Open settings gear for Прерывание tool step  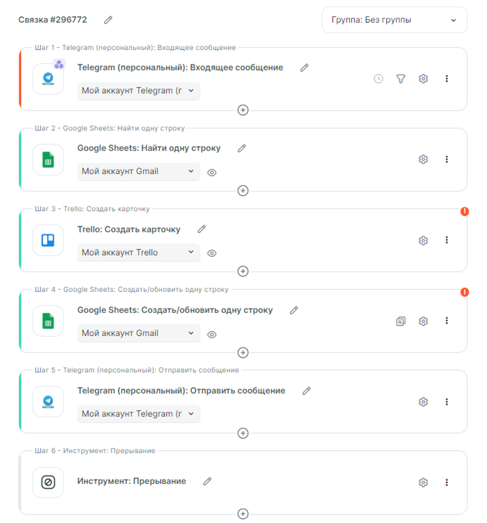coord(423,482)
